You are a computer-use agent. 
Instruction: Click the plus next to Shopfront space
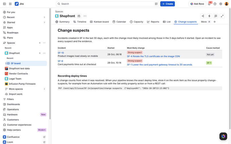click(x=40, y=53)
